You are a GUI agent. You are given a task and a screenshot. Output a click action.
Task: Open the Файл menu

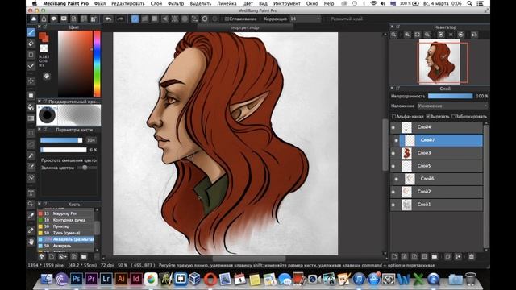tap(100, 3)
